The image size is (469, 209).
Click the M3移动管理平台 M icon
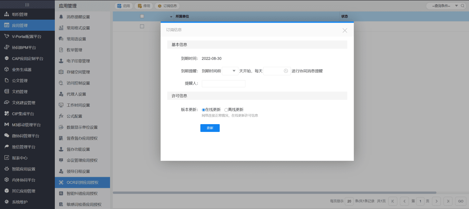6,125
